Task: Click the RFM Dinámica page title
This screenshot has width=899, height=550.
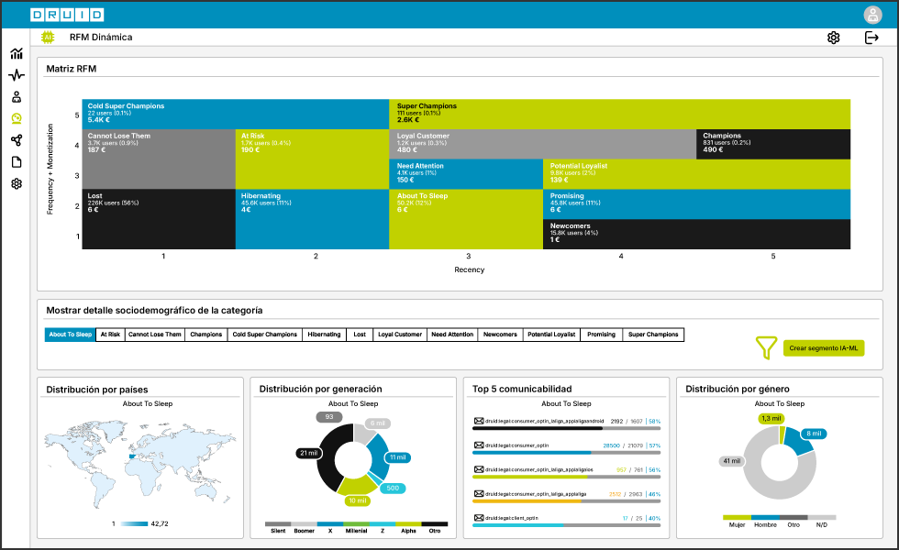Action: tap(101, 38)
